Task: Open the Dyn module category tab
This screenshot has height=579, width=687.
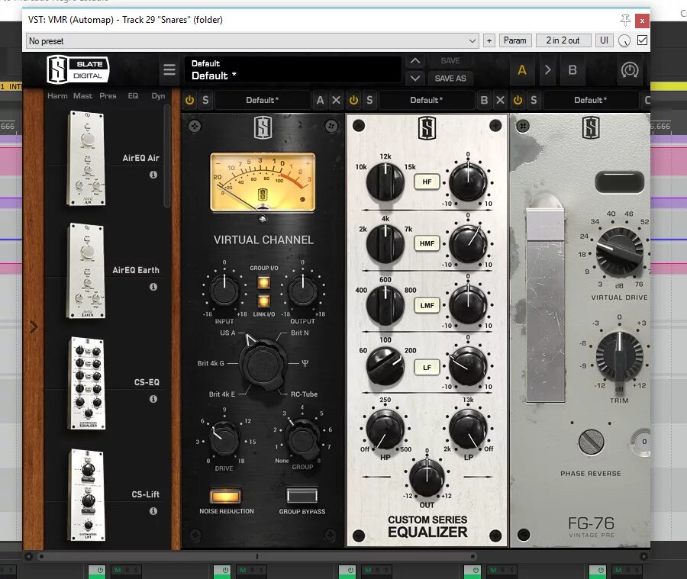Action: point(158,96)
